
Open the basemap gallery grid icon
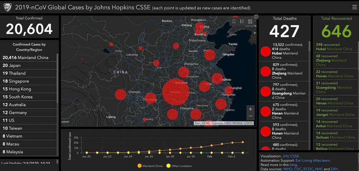coord(250,22)
